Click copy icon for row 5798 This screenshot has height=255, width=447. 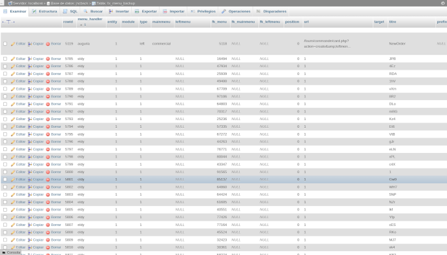point(30,157)
